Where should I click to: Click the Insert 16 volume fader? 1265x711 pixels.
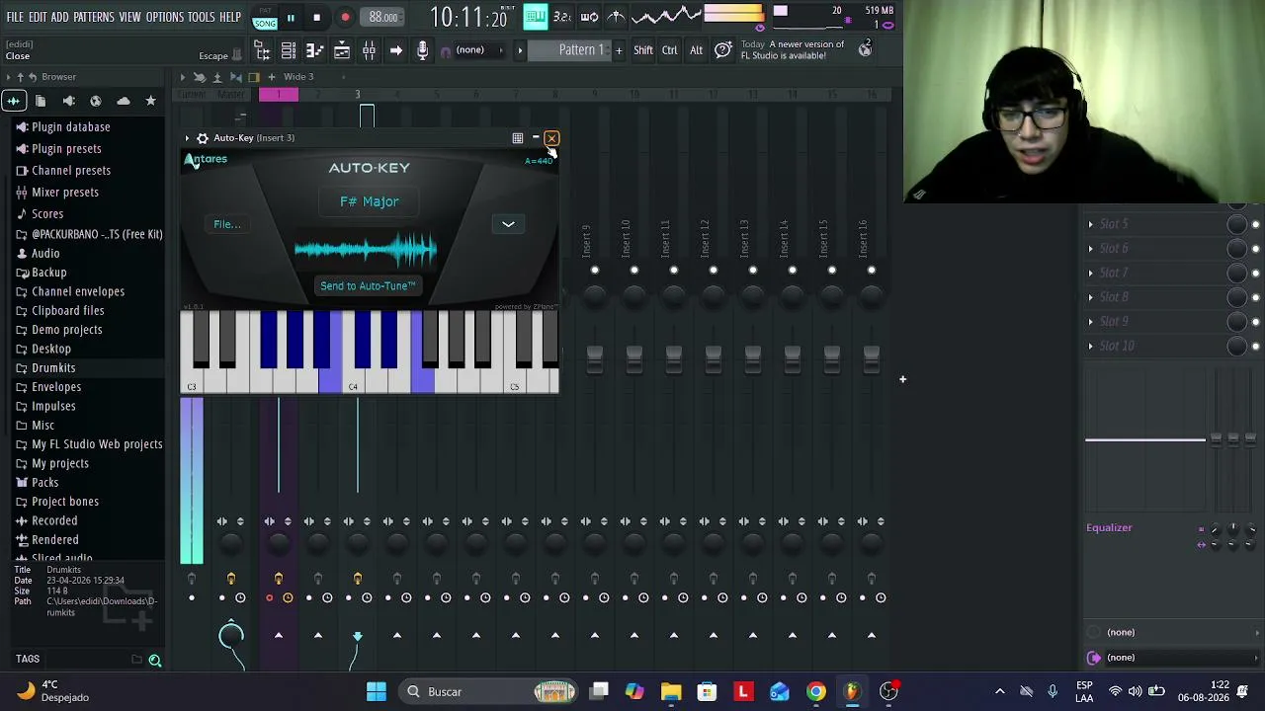872,358
